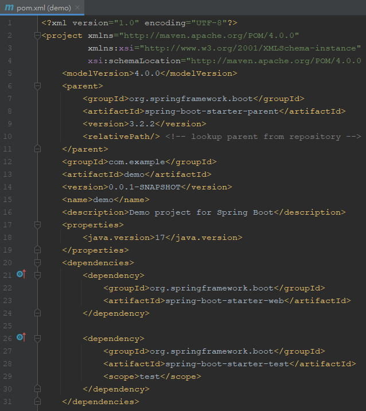The height and width of the screenshot is (411, 366).
Task: Click the modelVersion 4.0.0 line
Action: coord(150,73)
